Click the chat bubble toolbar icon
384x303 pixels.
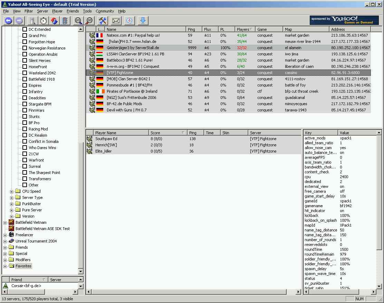coord(129,21)
